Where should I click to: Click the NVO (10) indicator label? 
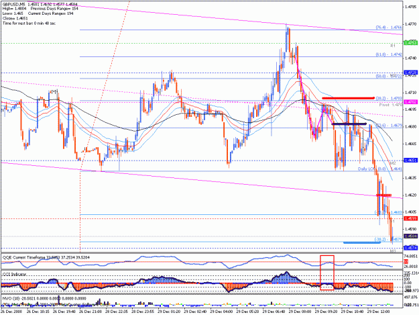44,298
